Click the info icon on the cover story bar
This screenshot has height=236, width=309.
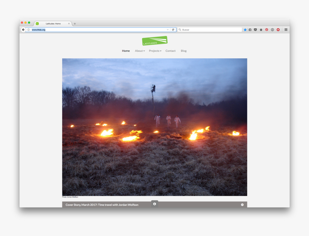pyautogui.click(x=154, y=204)
